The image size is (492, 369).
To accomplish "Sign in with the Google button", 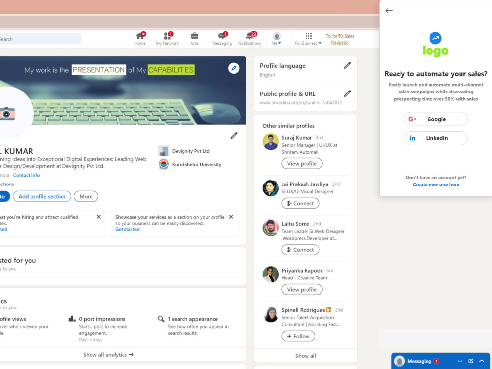I will tap(435, 119).
